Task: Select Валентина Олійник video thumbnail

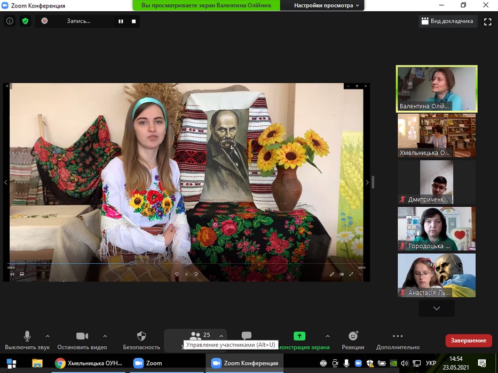Action: (x=437, y=89)
